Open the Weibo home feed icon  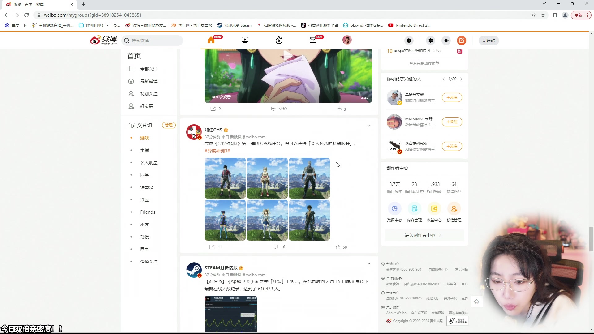point(211,40)
